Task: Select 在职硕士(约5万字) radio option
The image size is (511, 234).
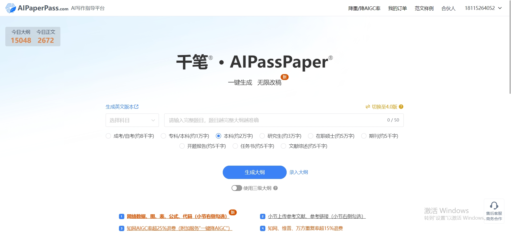Action: coord(311,136)
